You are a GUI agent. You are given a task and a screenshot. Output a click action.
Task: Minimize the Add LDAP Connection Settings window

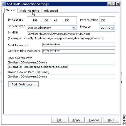click(x=109, y=4)
